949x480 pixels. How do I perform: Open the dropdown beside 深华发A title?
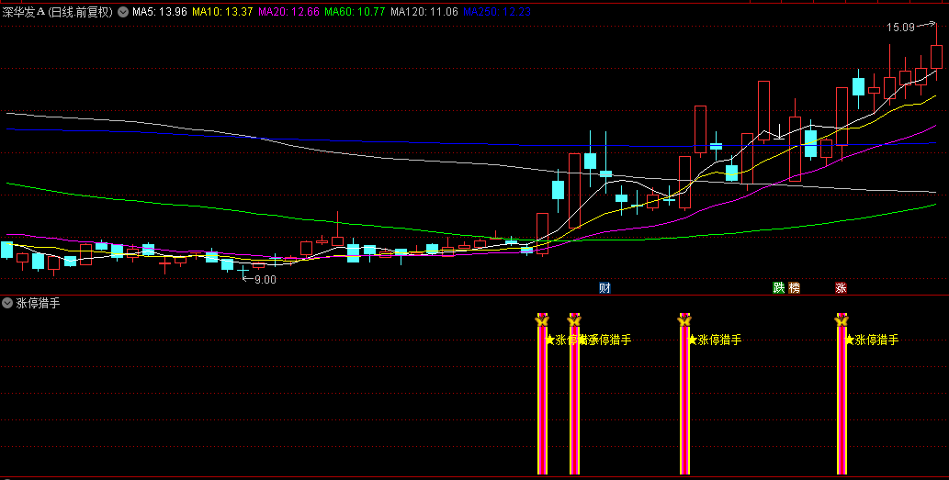(123, 12)
